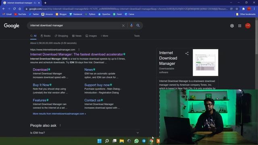
Task: Open Telegram from taskbar
Action: point(144,141)
